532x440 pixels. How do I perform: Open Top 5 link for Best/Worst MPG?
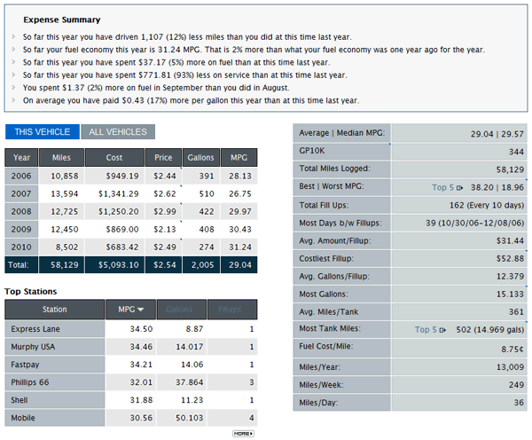[442, 187]
